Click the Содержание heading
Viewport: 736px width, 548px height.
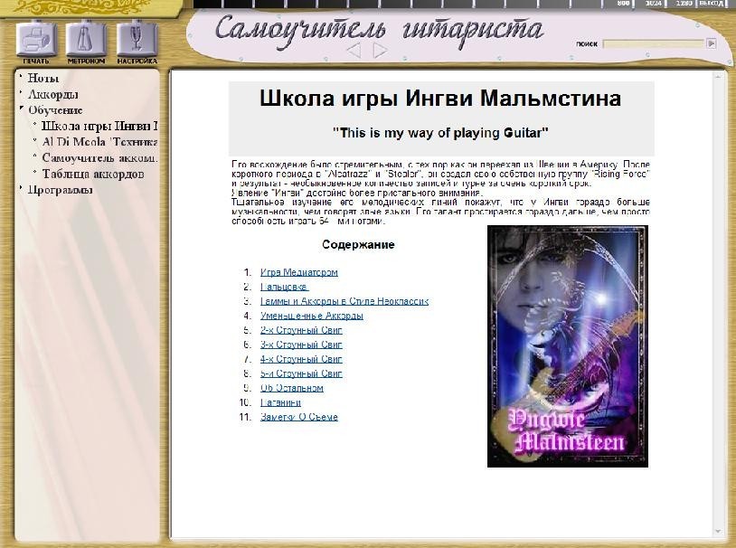pyautogui.click(x=358, y=245)
